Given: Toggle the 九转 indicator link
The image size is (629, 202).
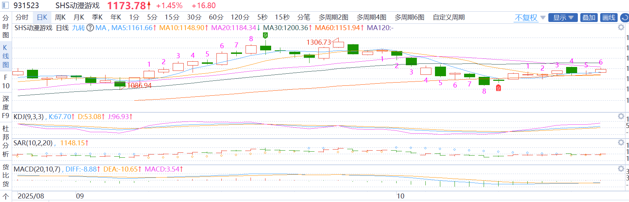Looking at the screenshot, I should 79,28.
